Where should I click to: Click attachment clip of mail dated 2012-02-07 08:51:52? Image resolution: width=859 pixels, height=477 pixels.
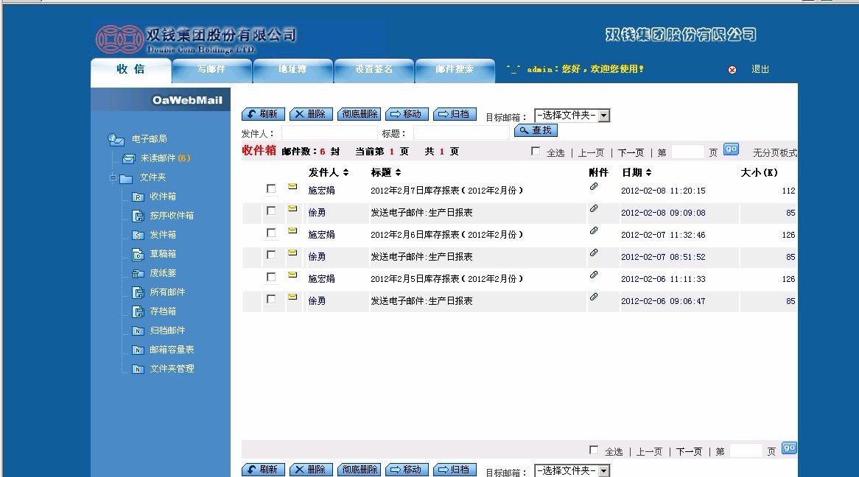coord(593,253)
